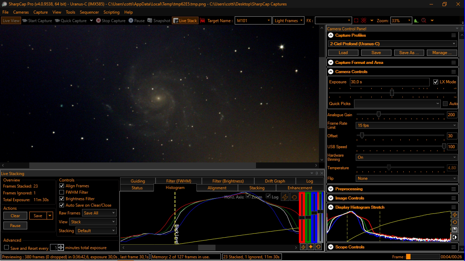
Task: Enable the FWHM Filter checkbox
Action: pyautogui.click(x=62, y=192)
